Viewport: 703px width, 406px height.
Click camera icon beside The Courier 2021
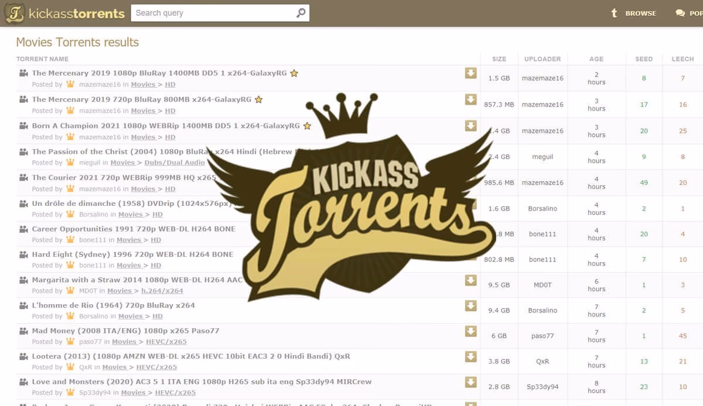coord(23,177)
